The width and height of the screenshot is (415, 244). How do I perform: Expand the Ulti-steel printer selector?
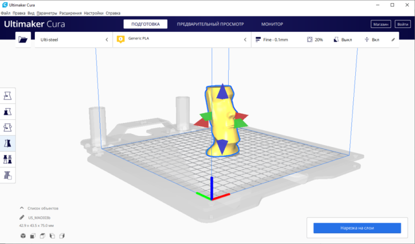tap(74, 40)
